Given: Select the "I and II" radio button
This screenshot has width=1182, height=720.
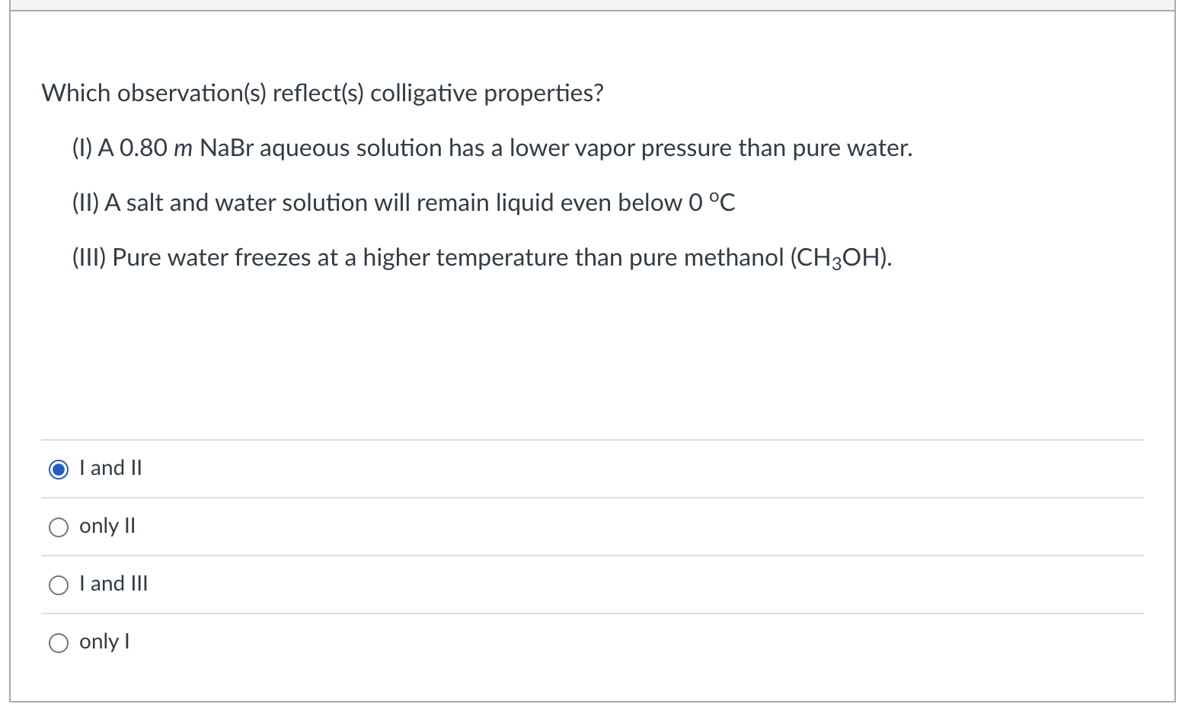Looking at the screenshot, I should tap(59, 470).
